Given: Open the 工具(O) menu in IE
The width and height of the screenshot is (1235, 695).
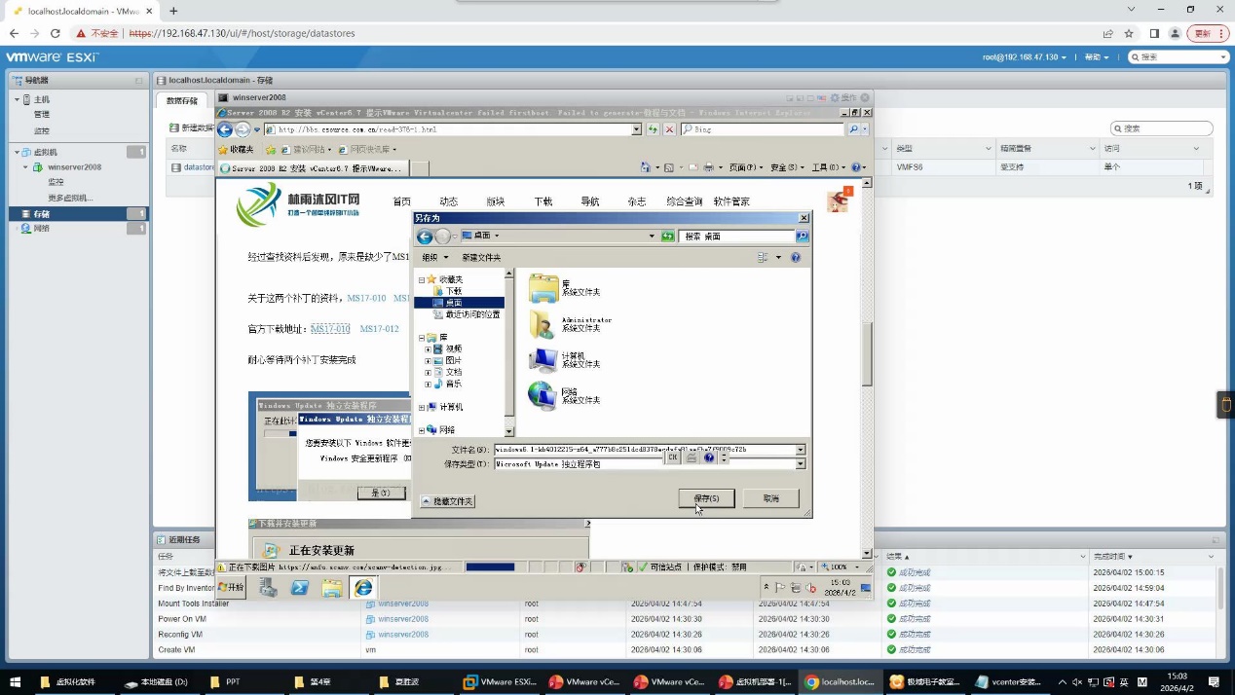Looking at the screenshot, I should (828, 167).
